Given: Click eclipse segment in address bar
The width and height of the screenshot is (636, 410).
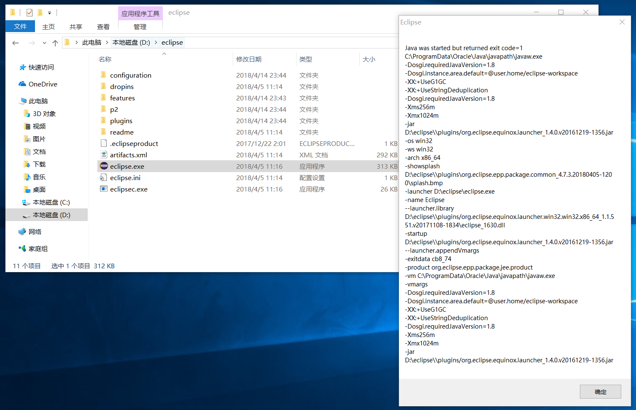Looking at the screenshot, I should (x=172, y=42).
